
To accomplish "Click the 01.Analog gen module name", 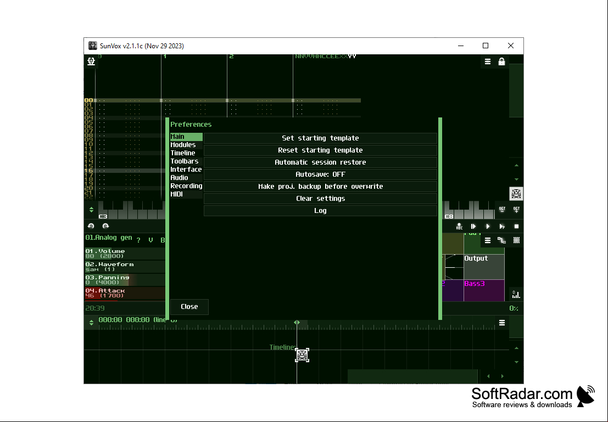I will click(x=109, y=238).
